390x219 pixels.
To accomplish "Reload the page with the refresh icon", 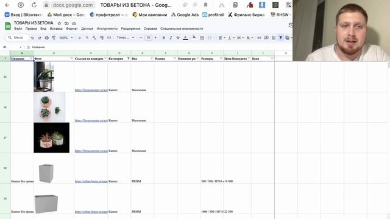I will pyautogui.click(x=34, y=5).
